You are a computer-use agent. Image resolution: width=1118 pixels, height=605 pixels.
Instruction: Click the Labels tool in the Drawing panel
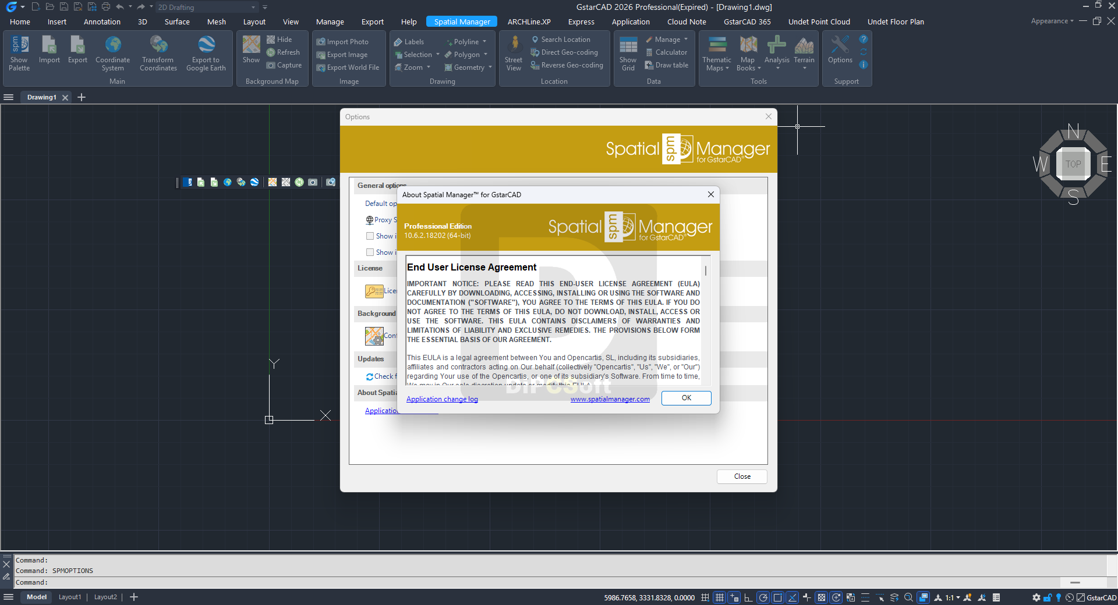click(409, 42)
